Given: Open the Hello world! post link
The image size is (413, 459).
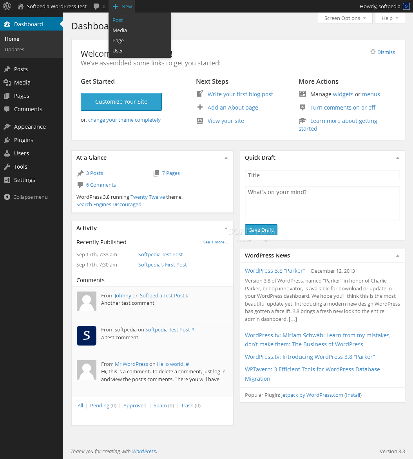Looking at the screenshot, I should (170, 364).
